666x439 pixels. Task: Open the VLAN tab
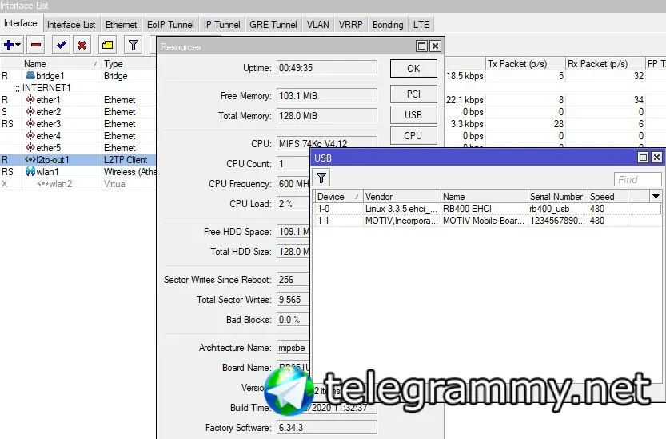pyautogui.click(x=317, y=25)
